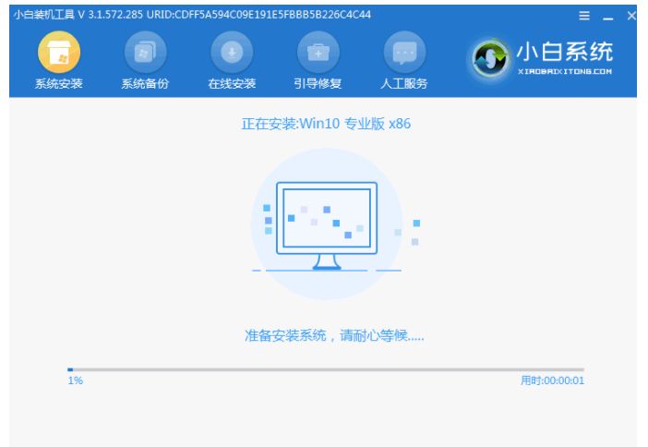This screenshot has width=648, height=447.
Task: Click the 1% progress percentage label
Action: tap(75, 381)
